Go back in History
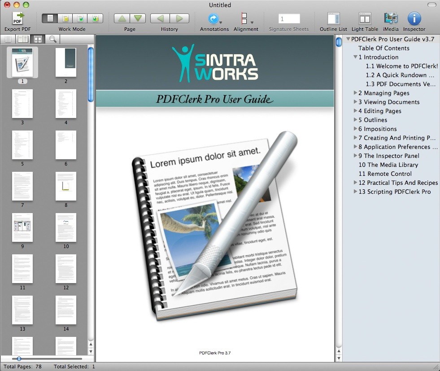The height and width of the screenshot is (371, 440). click(160, 18)
